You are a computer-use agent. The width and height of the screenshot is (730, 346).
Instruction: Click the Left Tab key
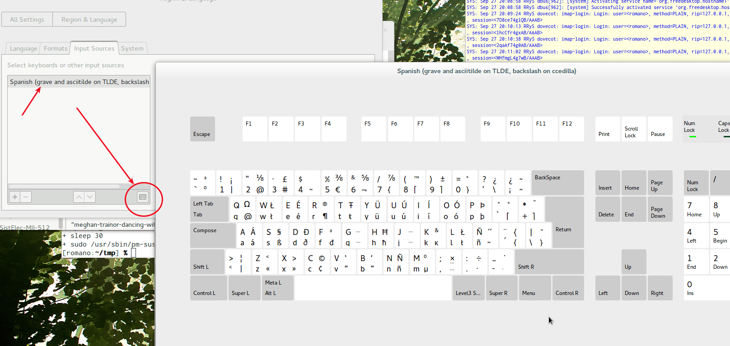click(x=209, y=209)
